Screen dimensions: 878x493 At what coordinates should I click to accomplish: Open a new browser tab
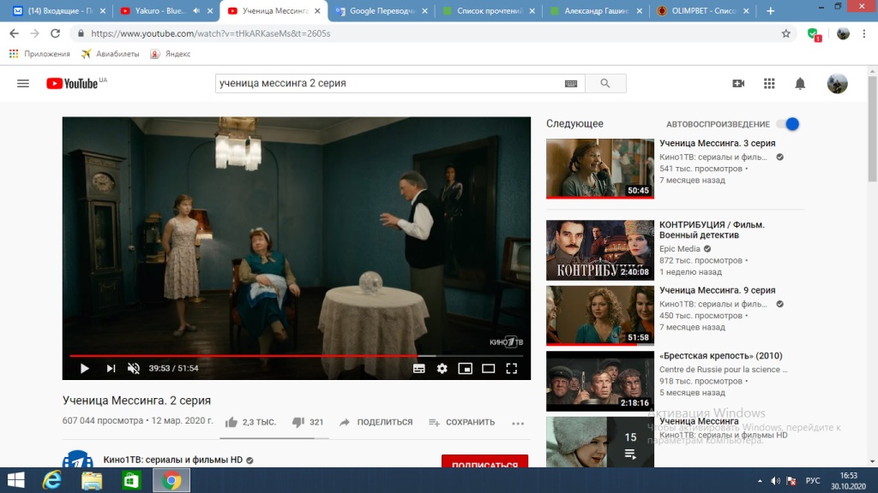[771, 10]
